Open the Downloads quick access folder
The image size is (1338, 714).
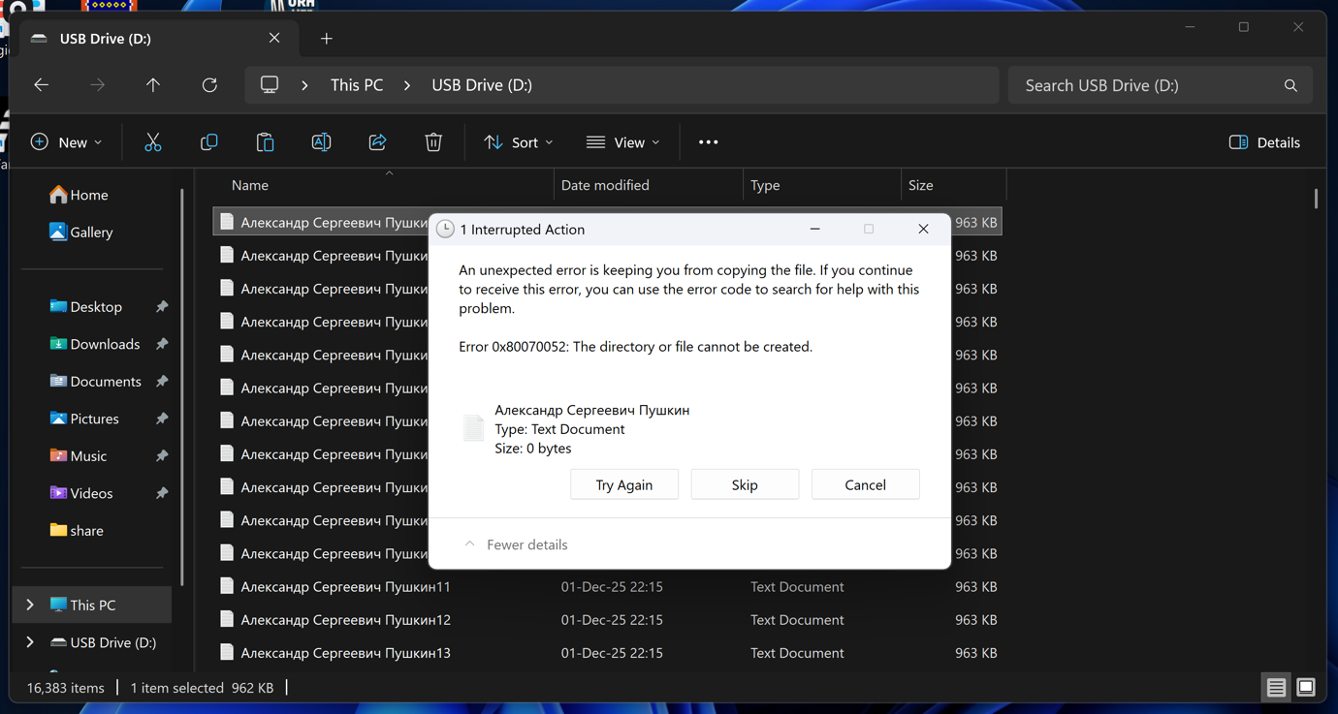point(94,344)
